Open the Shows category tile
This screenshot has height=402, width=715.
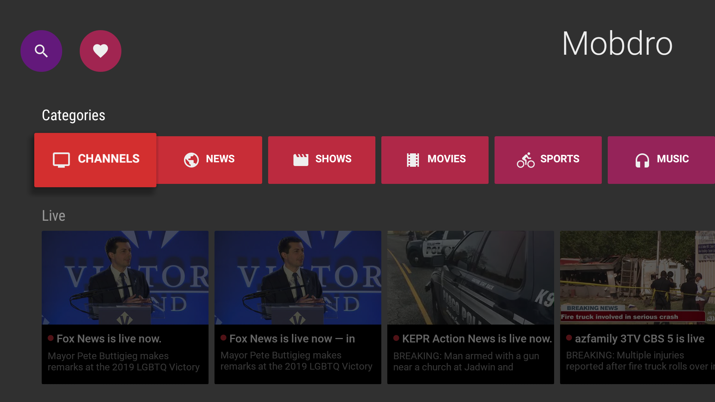coord(322,160)
